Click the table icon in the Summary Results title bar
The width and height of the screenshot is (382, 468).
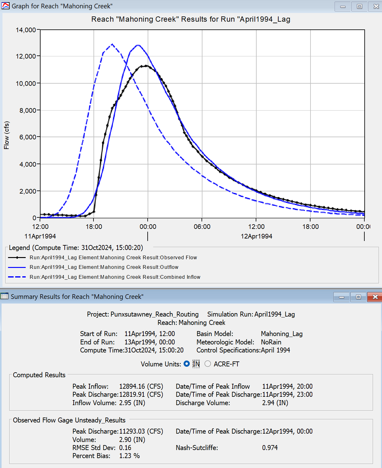[x=4, y=296]
